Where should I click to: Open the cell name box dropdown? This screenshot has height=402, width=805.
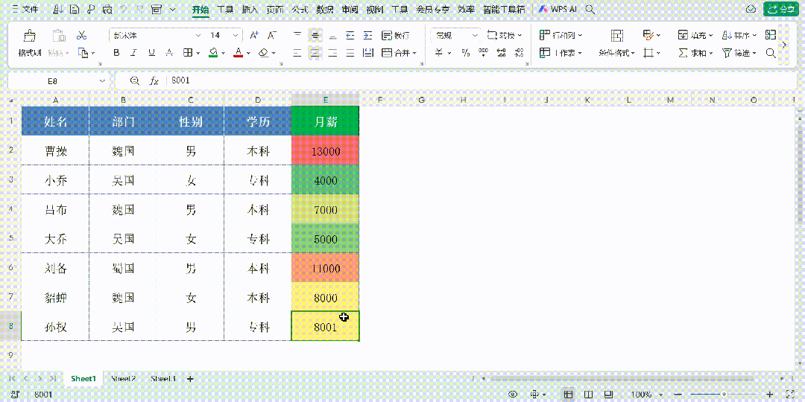coord(102,80)
